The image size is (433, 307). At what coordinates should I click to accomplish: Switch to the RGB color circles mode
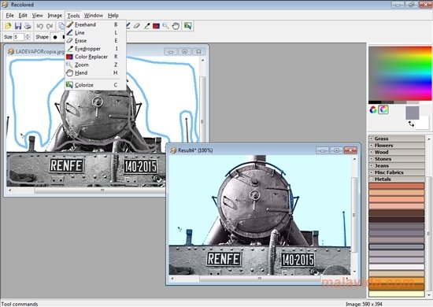coord(373,109)
